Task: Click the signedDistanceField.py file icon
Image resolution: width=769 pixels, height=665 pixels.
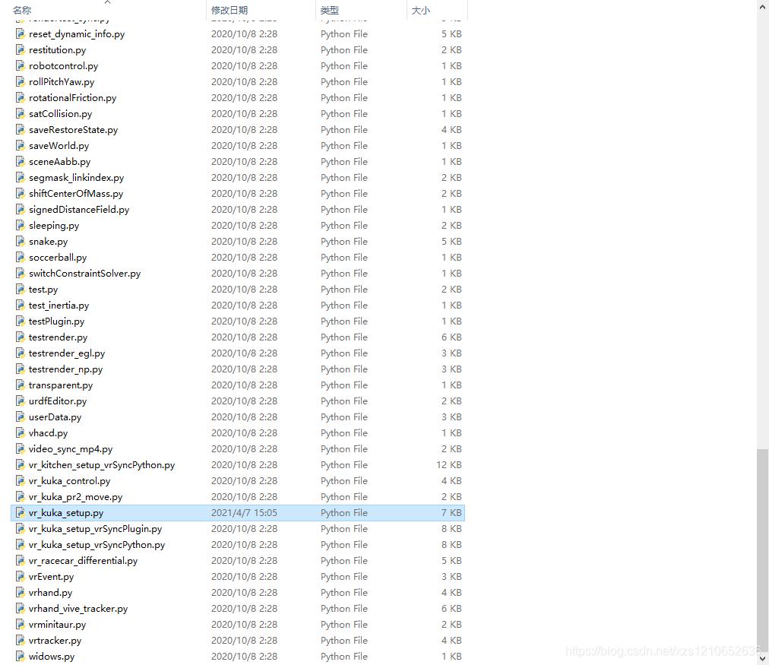Action: click(20, 209)
